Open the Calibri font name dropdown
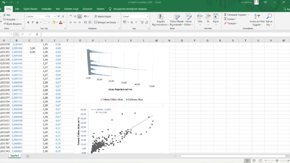The image size is (290, 163). (x=45, y=17)
